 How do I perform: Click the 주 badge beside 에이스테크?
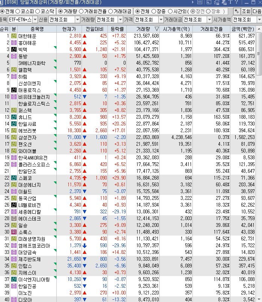(x=14, y=218)
